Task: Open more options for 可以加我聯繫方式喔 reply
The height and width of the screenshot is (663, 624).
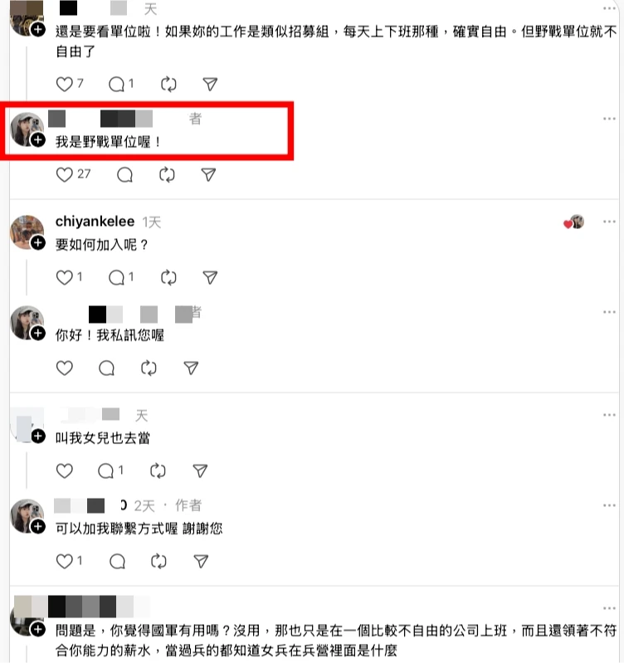Action: [x=609, y=505]
